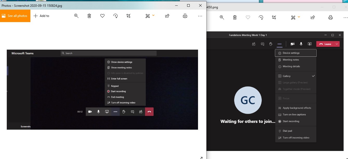Click the See all photos button

(15, 16)
